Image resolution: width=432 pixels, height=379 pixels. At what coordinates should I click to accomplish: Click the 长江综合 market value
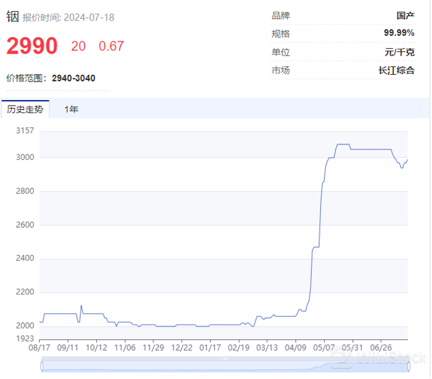tap(397, 70)
